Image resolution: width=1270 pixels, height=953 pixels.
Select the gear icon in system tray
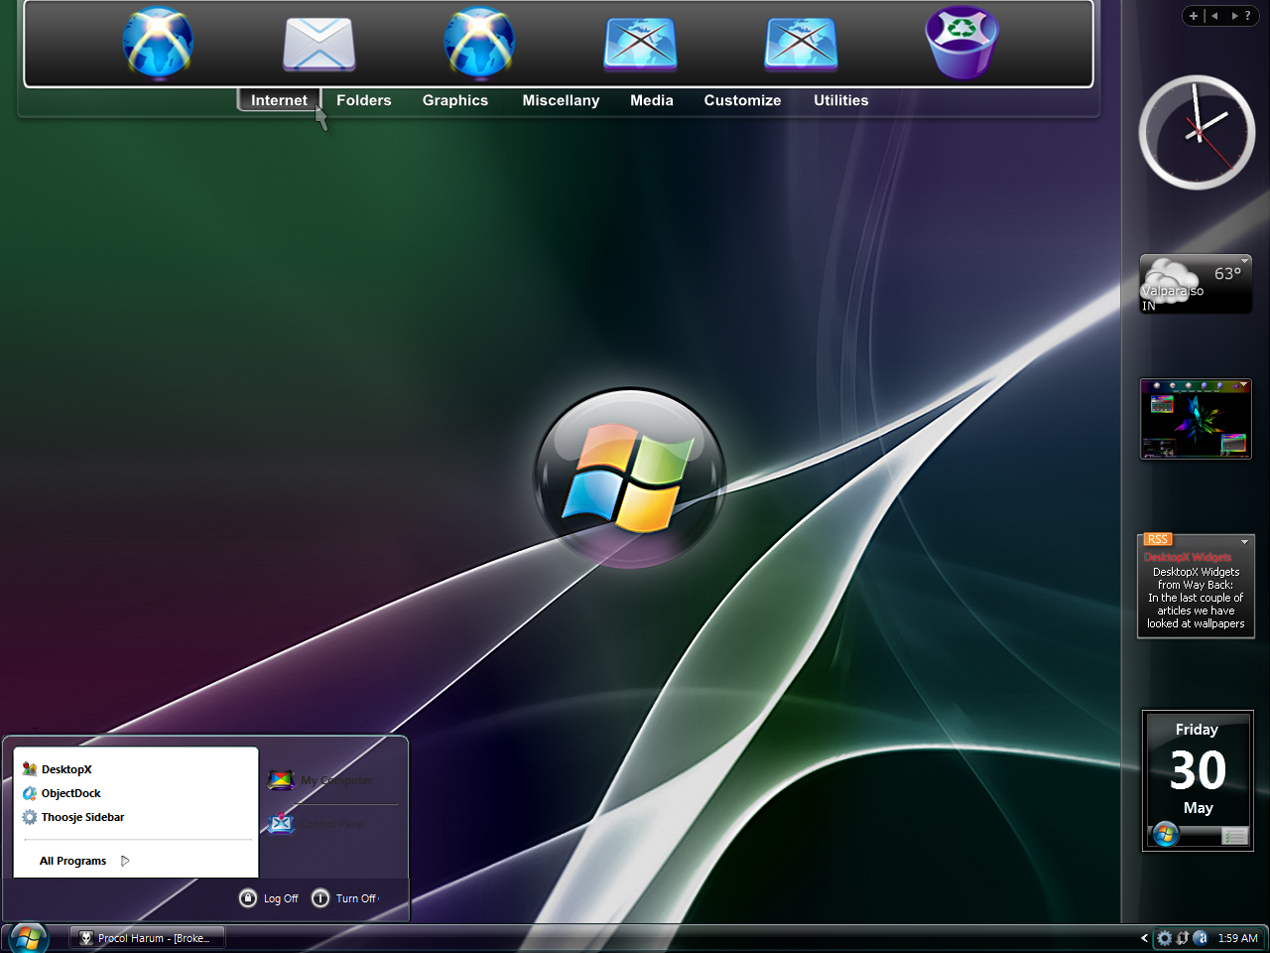[1165, 938]
